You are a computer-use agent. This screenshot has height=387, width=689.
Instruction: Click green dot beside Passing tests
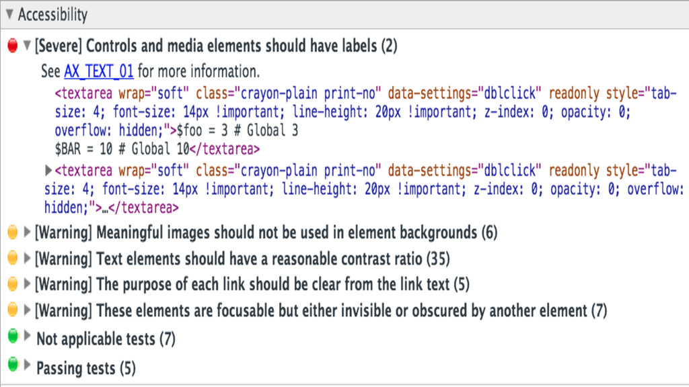click(x=13, y=364)
